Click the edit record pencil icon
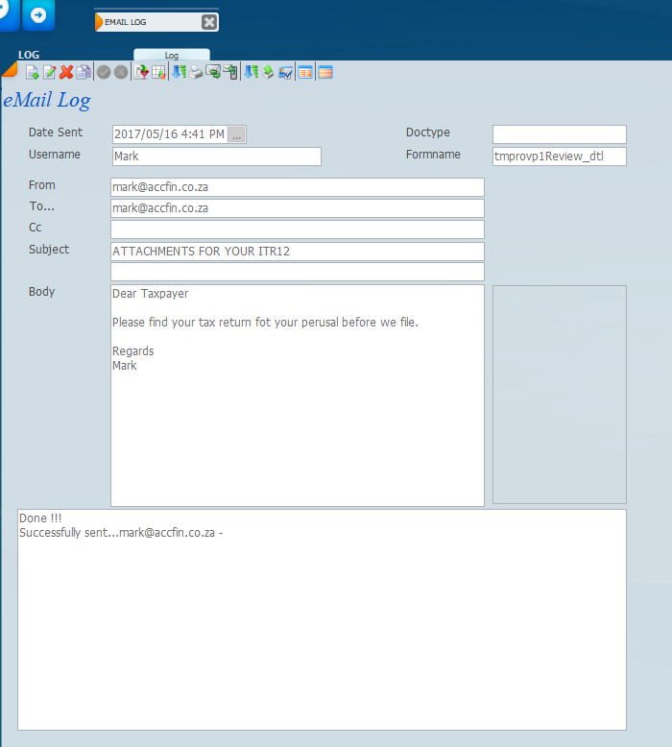This screenshot has height=747, width=672. coord(49,72)
